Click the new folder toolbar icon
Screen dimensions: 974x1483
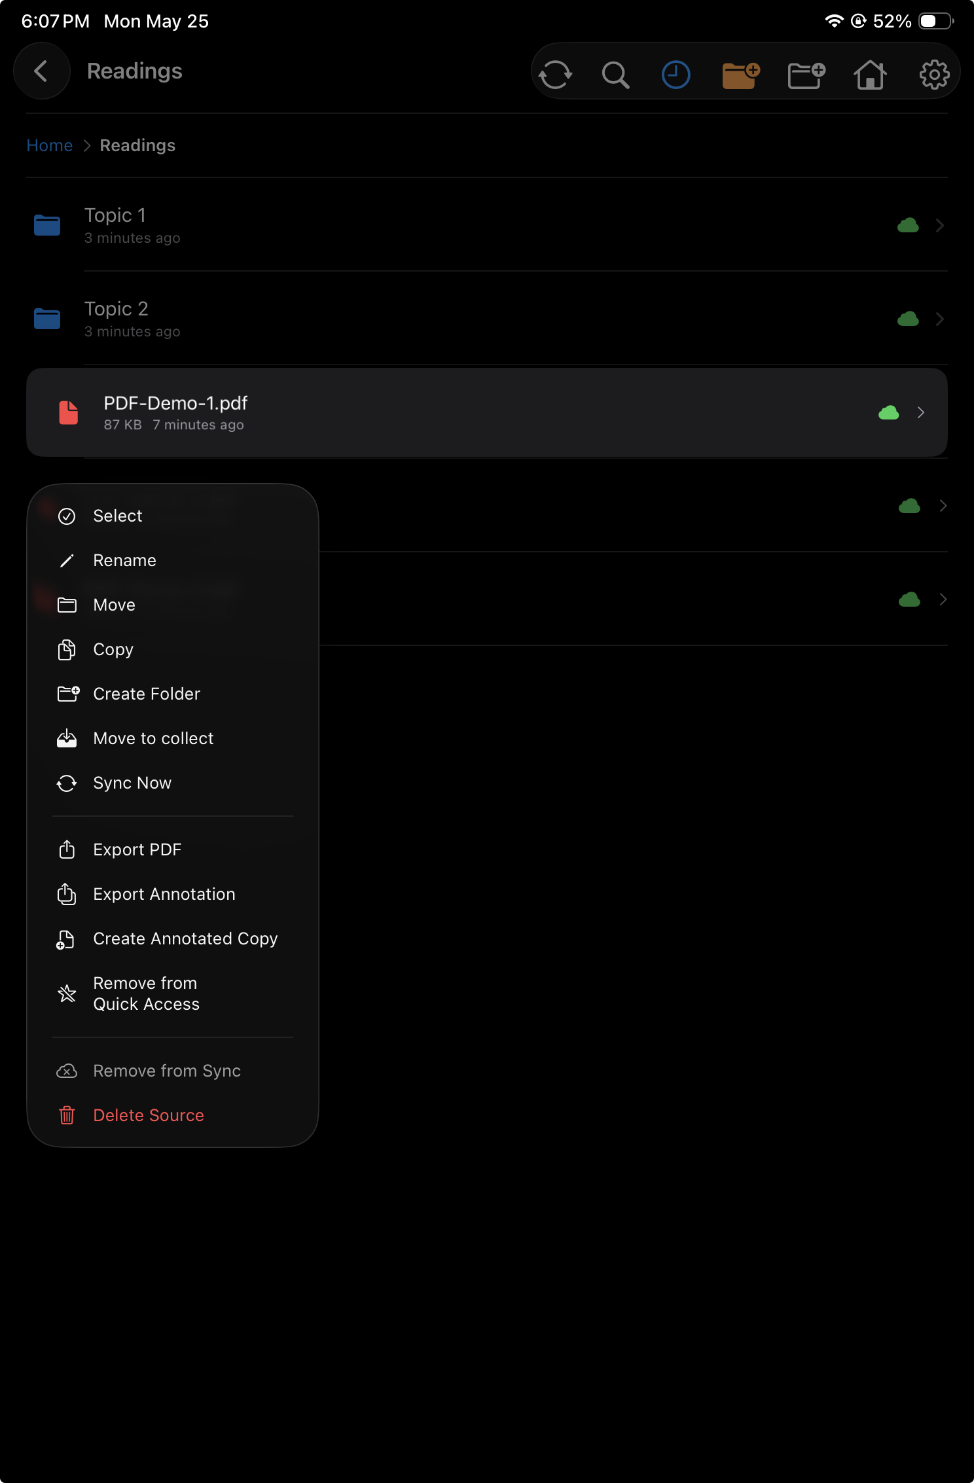pyautogui.click(x=806, y=75)
